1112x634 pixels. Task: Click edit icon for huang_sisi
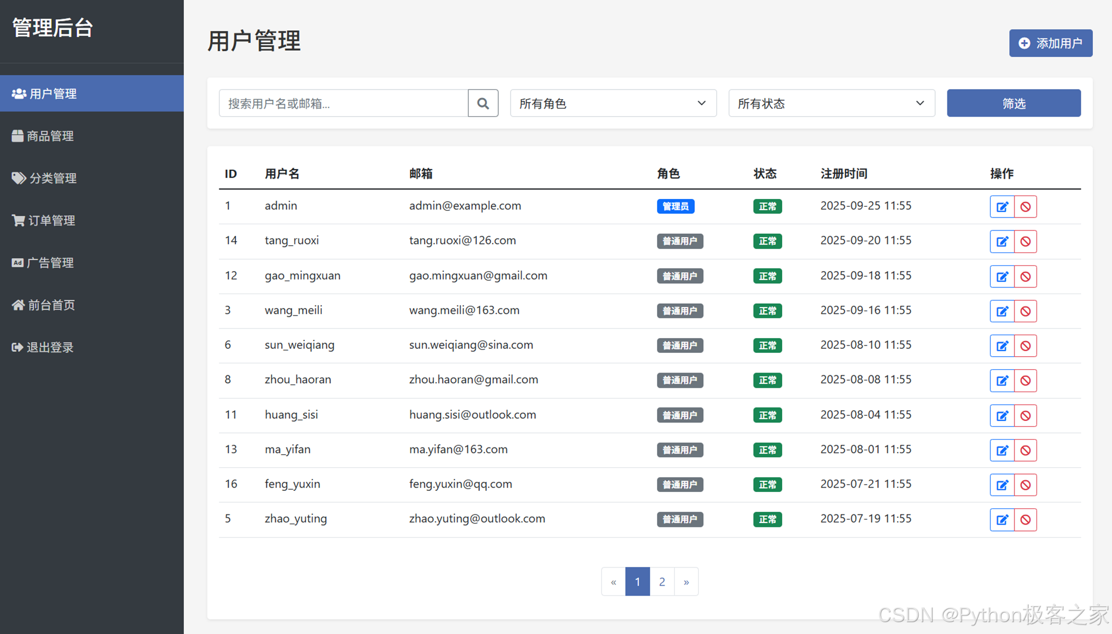[x=1002, y=416]
